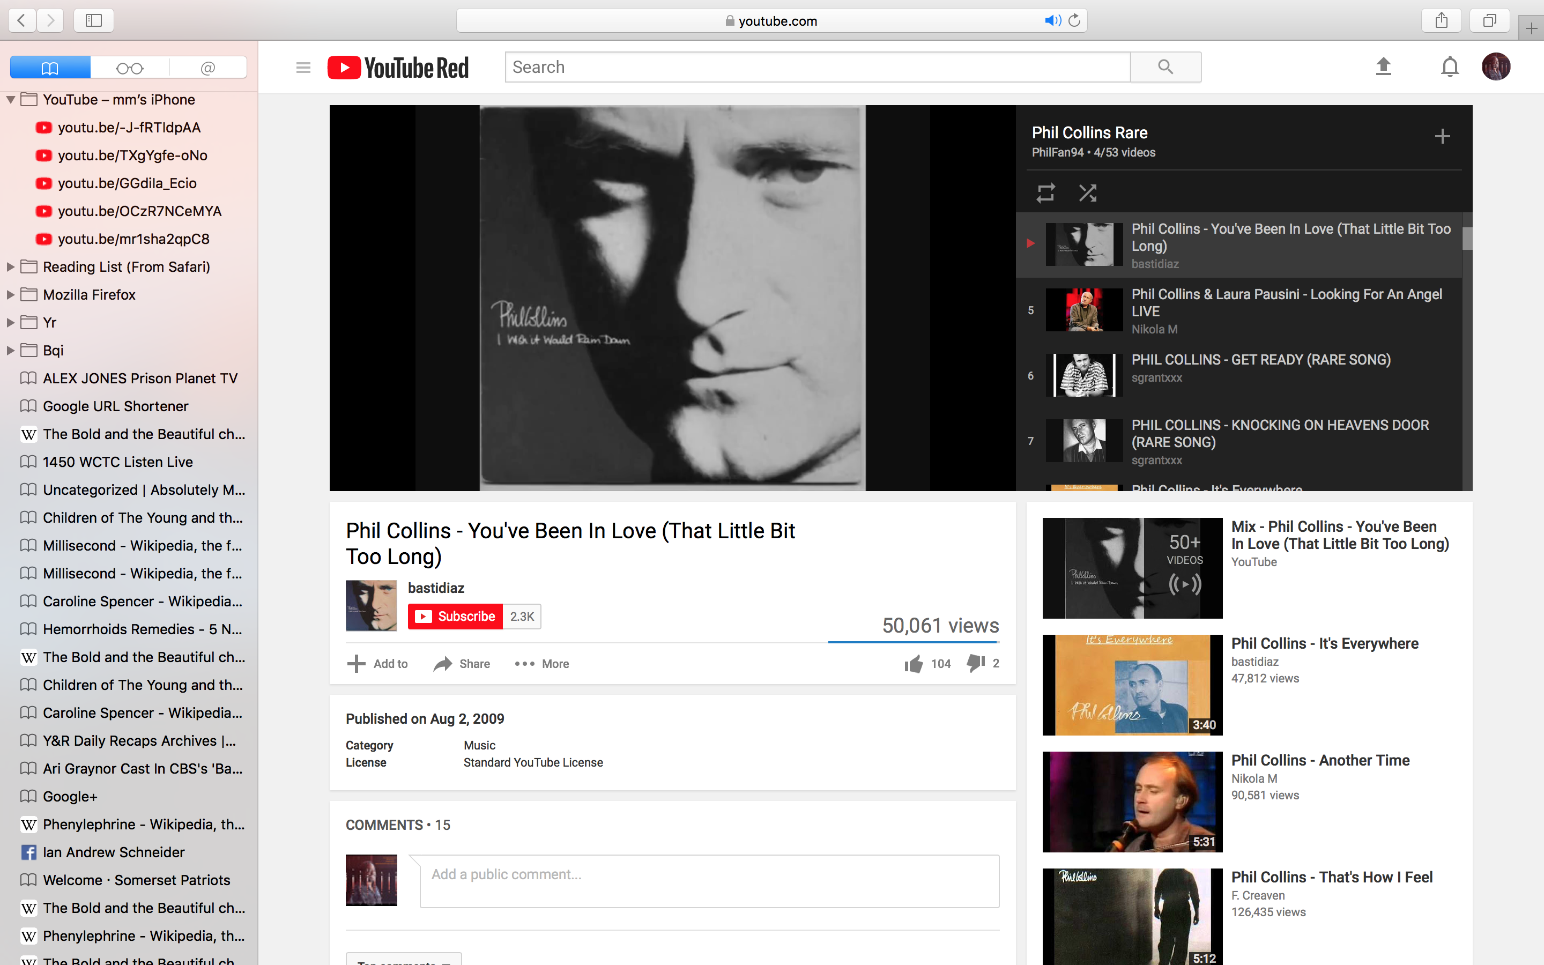Click the YouTube upload arrow icon
Viewport: 1544px width, 965px height.
pos(1383,66)
